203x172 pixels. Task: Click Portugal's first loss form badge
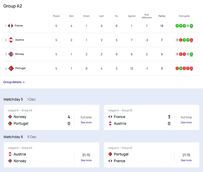(x=177, y=68)
